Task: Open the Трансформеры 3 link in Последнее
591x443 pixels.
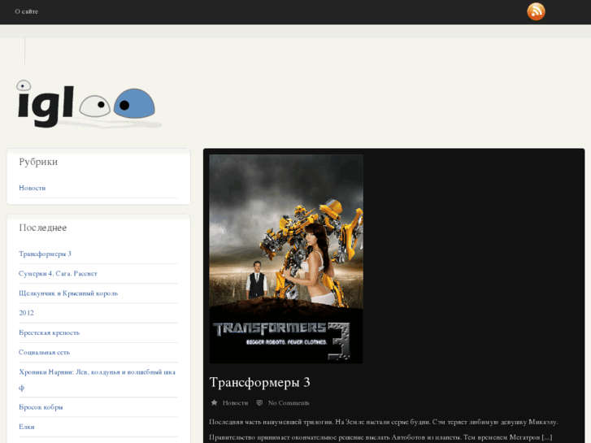Action: point(45,254)
